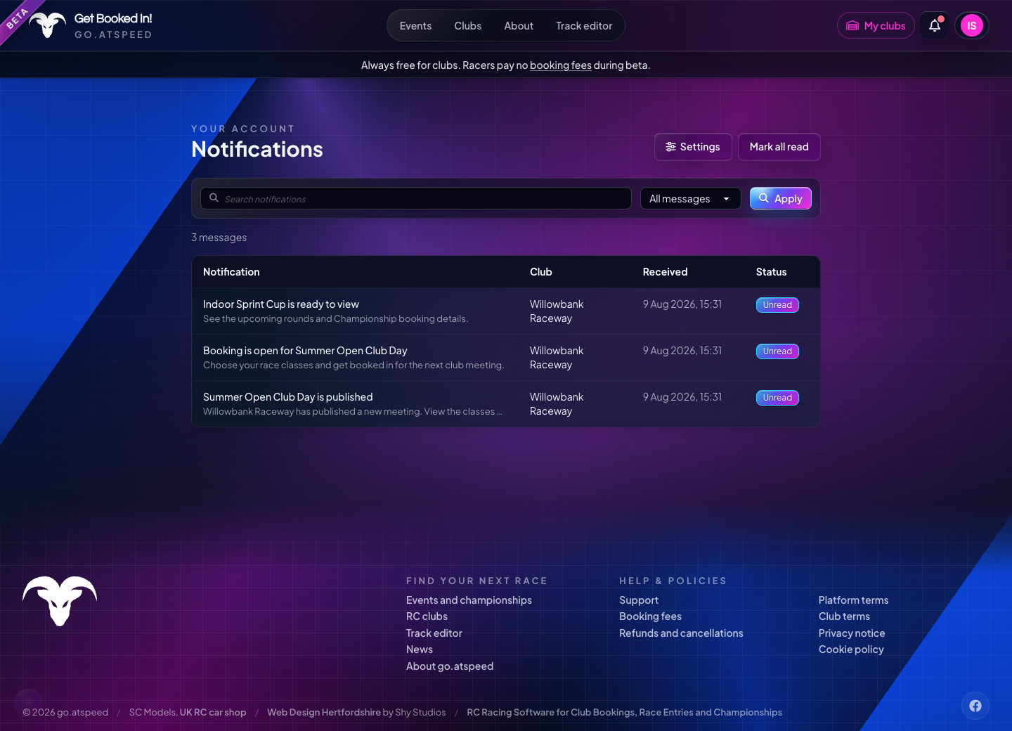Viewport: 1012px width, 731px height.
Task: Open Support link in footer
Action: [x=639, y=600]
